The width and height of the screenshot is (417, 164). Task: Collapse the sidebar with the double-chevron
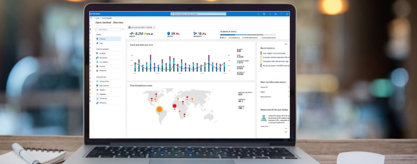click(x=123, y=29)
